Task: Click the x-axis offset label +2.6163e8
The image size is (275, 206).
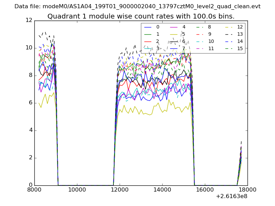Action: (232, 197)
